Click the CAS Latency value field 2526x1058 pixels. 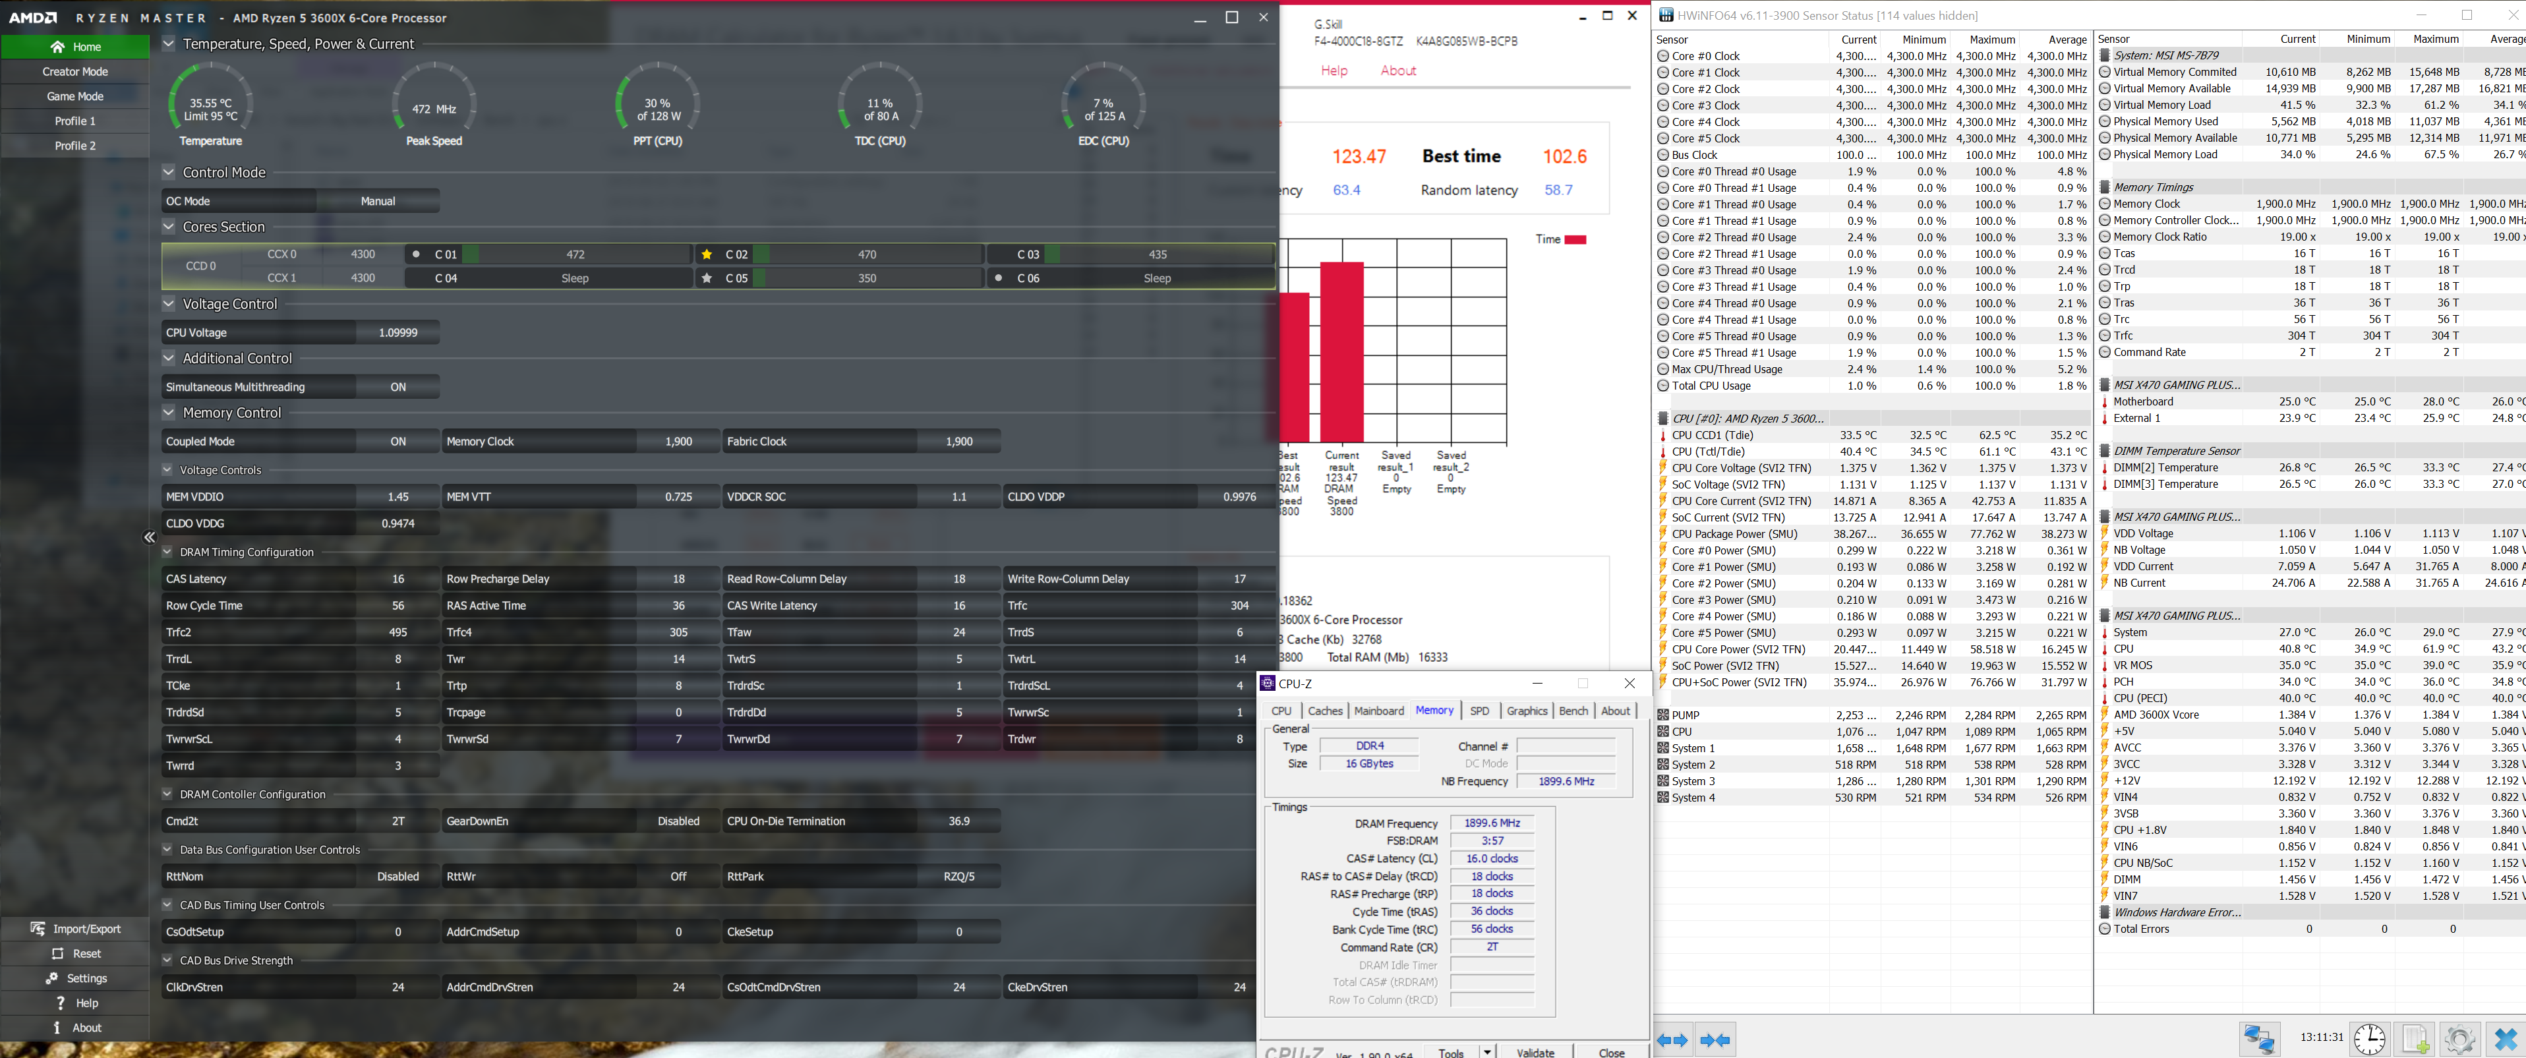pyautogui.click(x=397, y=579)
